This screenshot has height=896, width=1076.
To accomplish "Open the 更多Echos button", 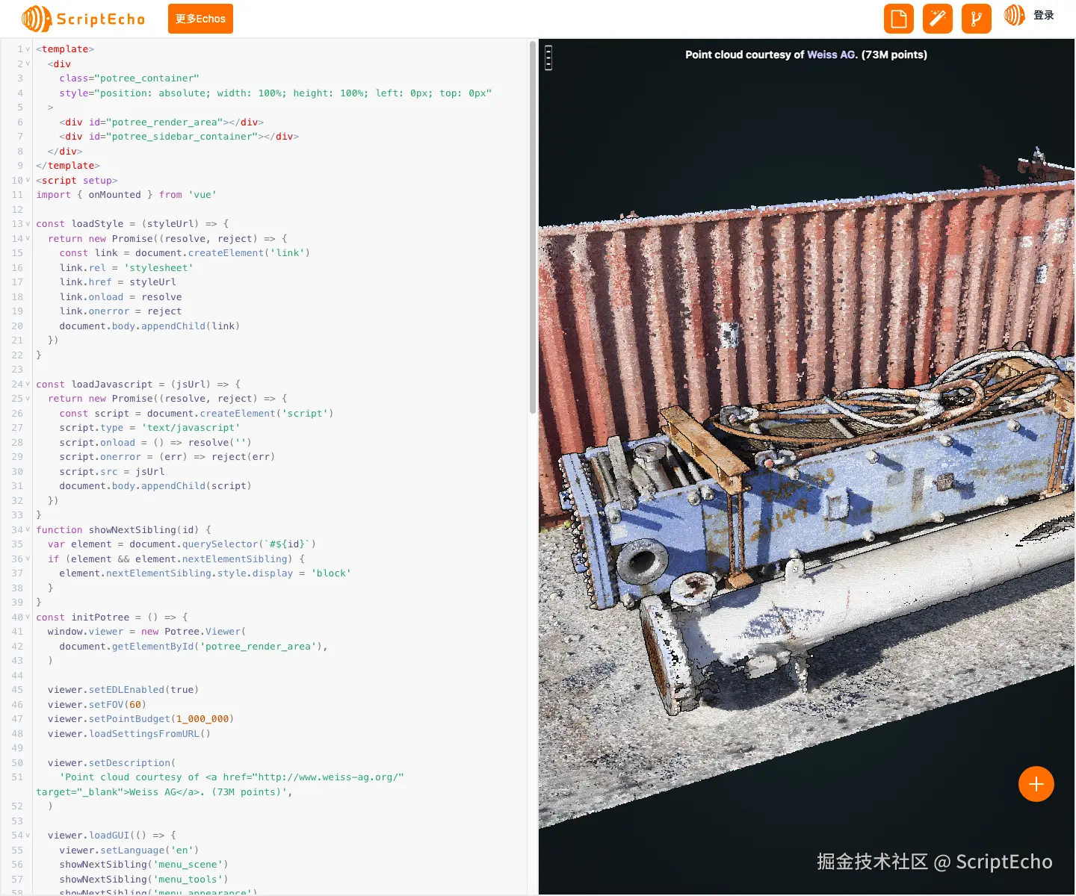I will 200,19.
